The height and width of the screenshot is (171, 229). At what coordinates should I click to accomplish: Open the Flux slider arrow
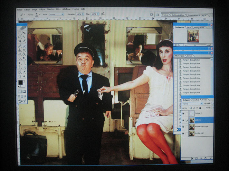click(98, 14)
